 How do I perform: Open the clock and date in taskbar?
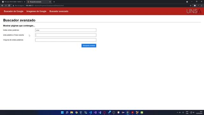200,112
